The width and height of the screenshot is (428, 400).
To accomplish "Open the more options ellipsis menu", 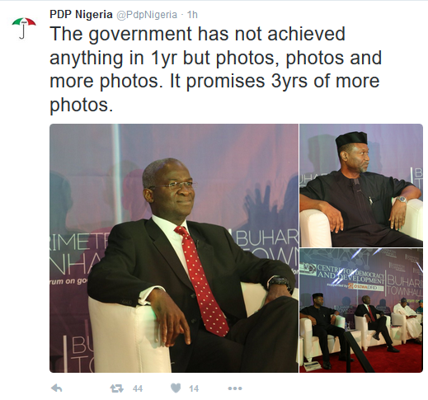I will point(235,388).
